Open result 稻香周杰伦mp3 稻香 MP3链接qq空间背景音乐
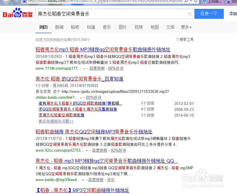The height and width of the screenshot is (194, 237). click(x=103, y=49)
